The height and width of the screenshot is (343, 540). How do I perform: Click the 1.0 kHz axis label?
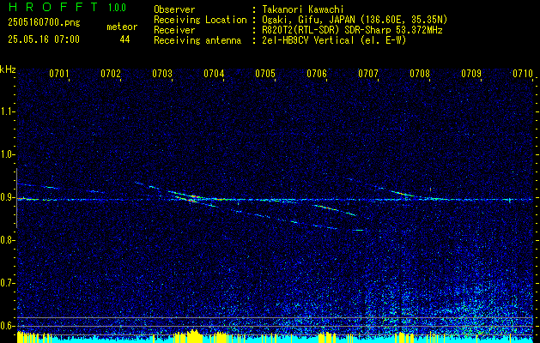pos(7,155)
